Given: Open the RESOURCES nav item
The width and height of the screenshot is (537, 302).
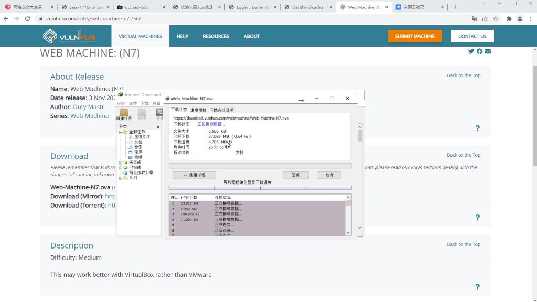Looking at the screenshot, I should click(x=216, y=36).
